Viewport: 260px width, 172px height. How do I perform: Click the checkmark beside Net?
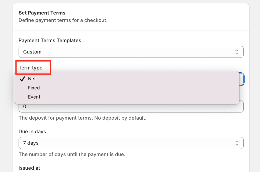[x=22, y=79]
